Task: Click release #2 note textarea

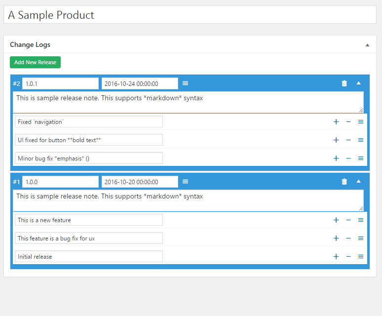Action: [188, 102]
